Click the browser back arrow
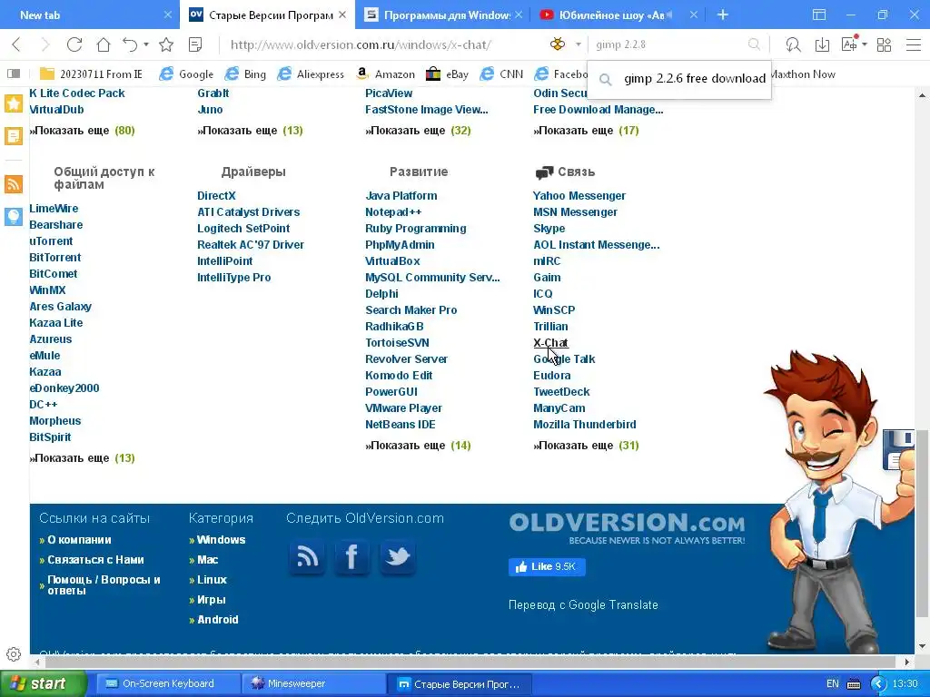 coord(16,44)
